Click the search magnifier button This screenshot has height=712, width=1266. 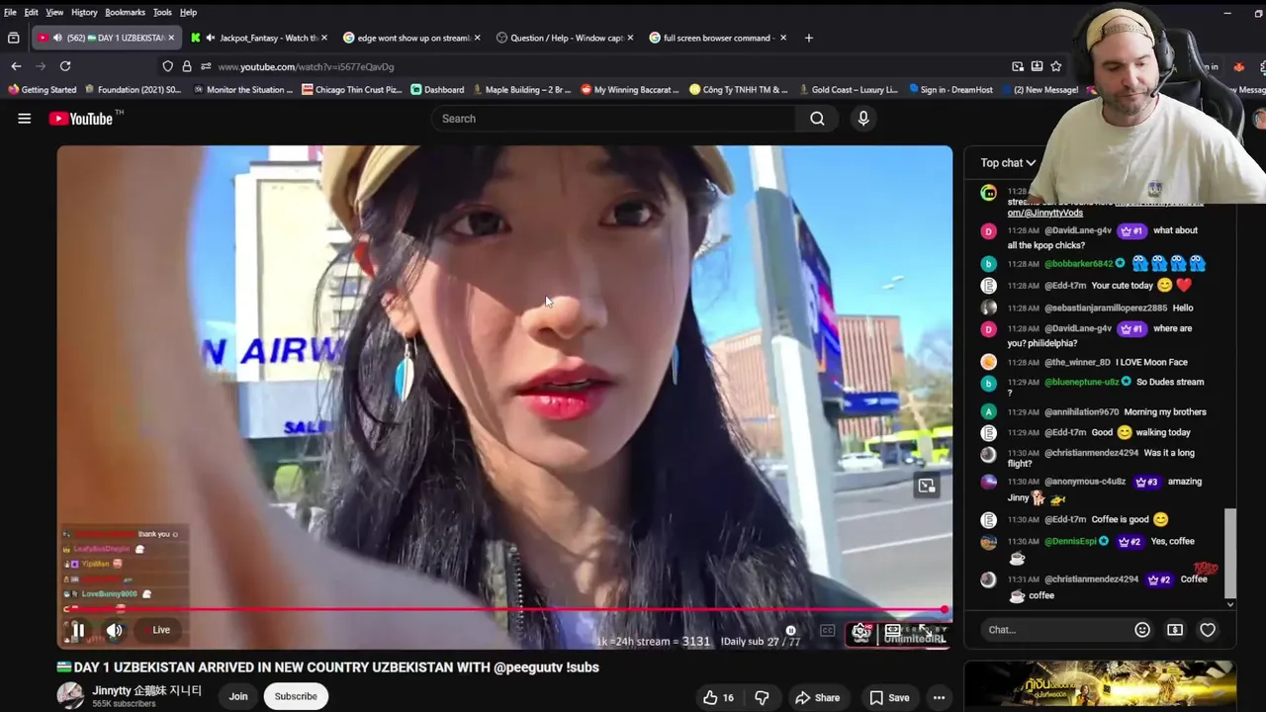(817, 119)
